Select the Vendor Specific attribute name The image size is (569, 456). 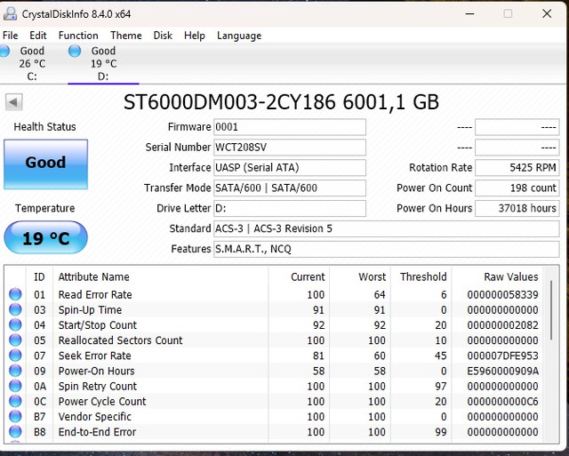click(95, 417)
